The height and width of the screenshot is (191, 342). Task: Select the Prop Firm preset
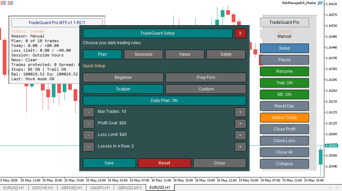point(206,77)
